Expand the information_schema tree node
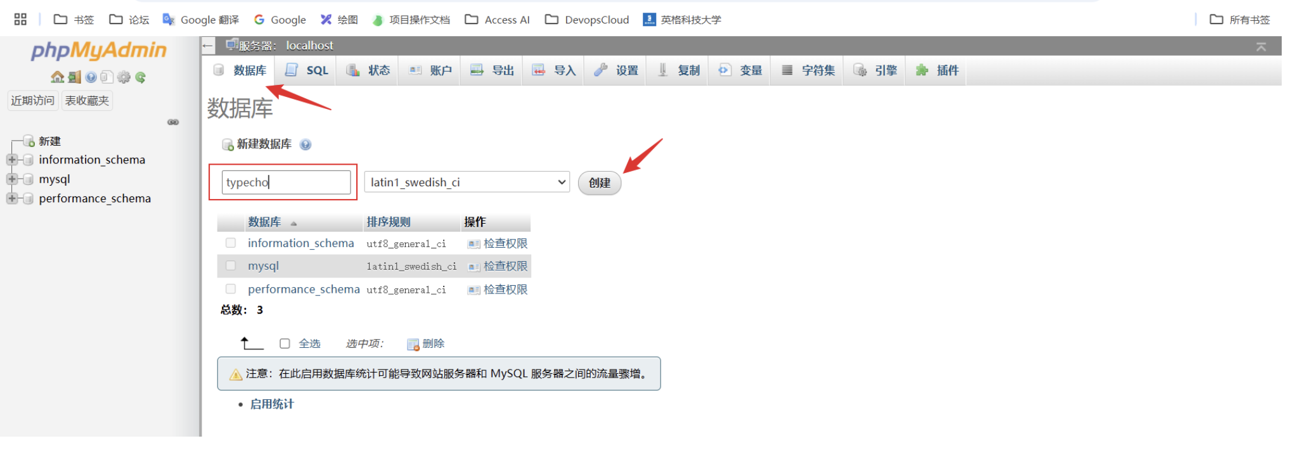The image size is (1302, 455). coord(12,160)
